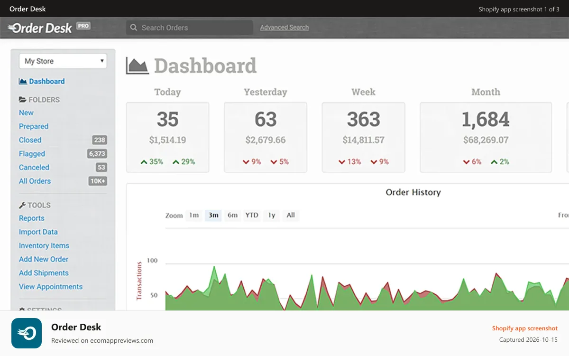Image resolution: width=569 pixels, height=356 pixels.
Task: Select the YTD zoom range
Action: click(252, 215)
